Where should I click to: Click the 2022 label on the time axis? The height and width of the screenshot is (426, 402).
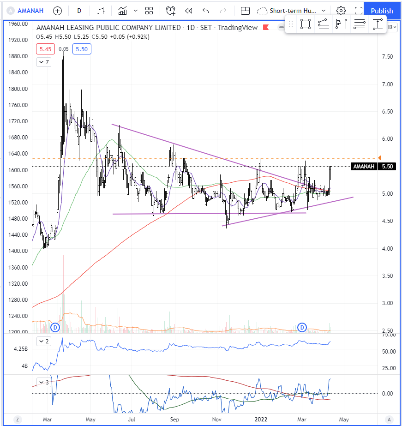tap(261, 420)
